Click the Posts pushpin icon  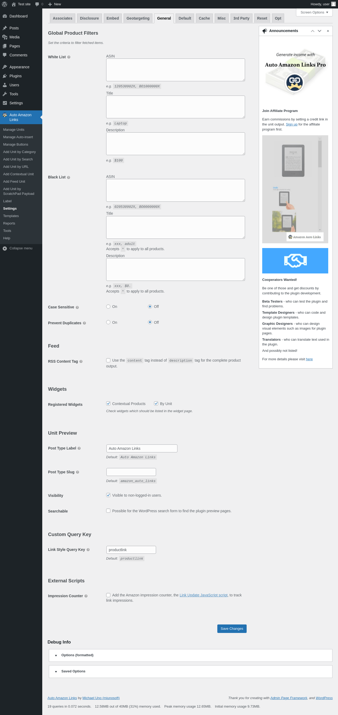coord(5,28)
